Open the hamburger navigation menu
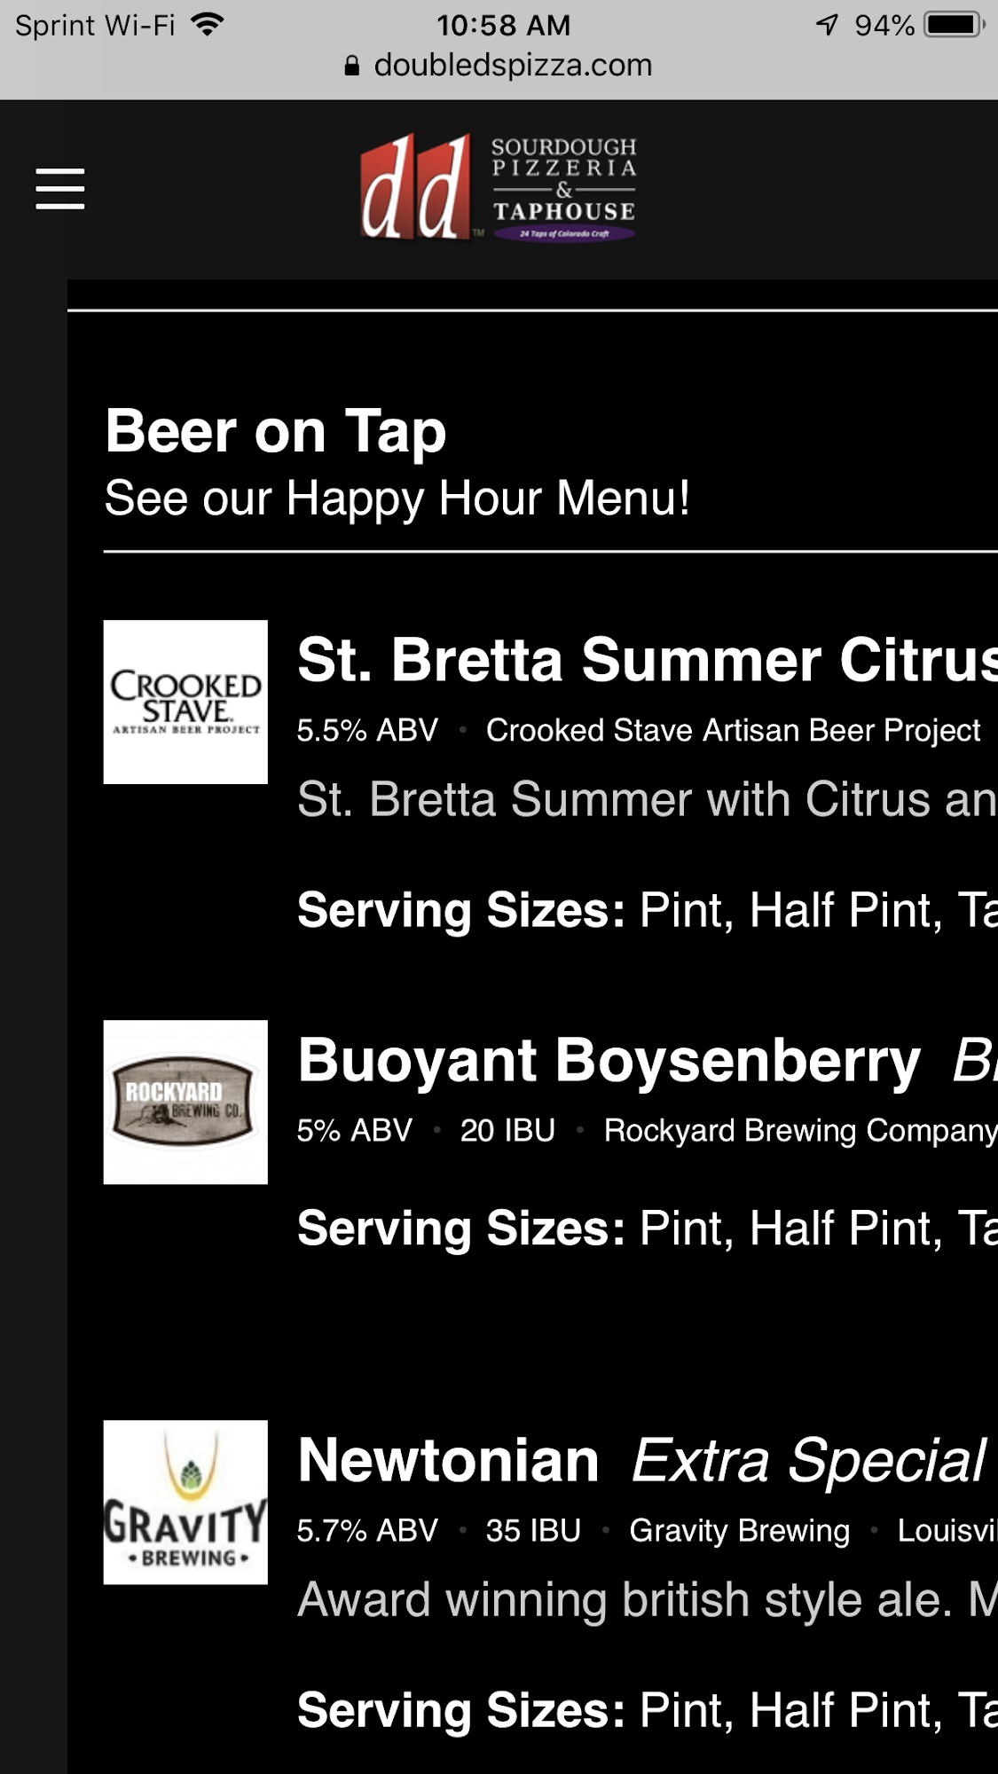The height and width of the screenshot is (1774, 998). point(60,189)
